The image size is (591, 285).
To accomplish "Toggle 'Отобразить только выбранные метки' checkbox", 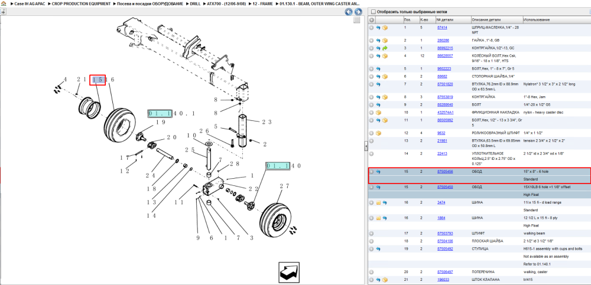I will coord(374,12).
